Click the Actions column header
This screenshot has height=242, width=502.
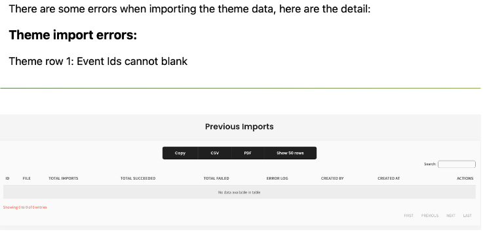465,178
